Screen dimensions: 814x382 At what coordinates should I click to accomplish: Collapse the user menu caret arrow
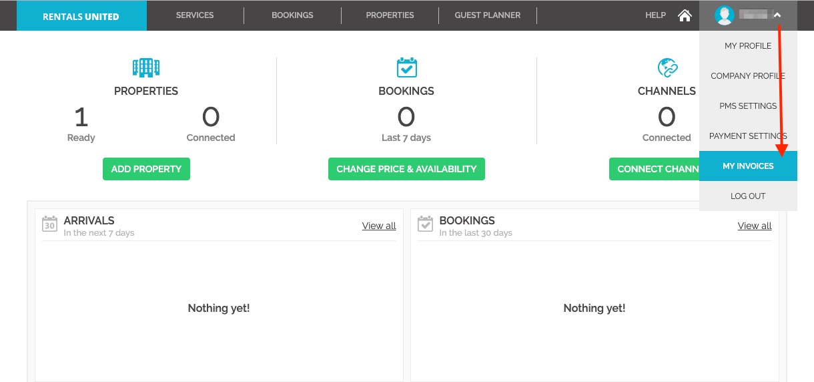777,15
